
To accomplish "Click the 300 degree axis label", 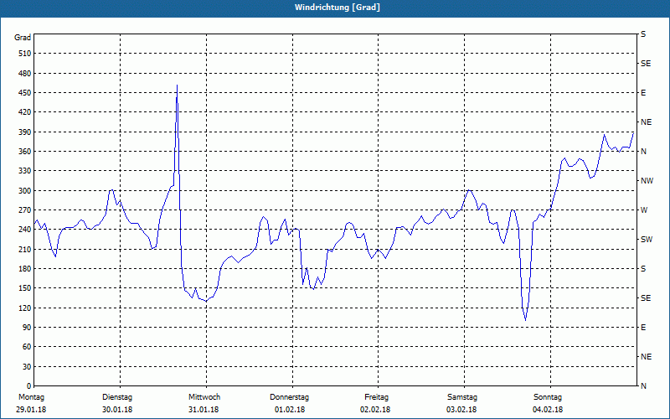I will click(25, 190).
